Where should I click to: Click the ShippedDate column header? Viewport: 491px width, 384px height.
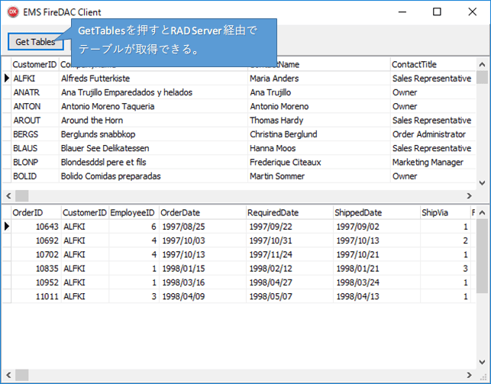point(376,213)
